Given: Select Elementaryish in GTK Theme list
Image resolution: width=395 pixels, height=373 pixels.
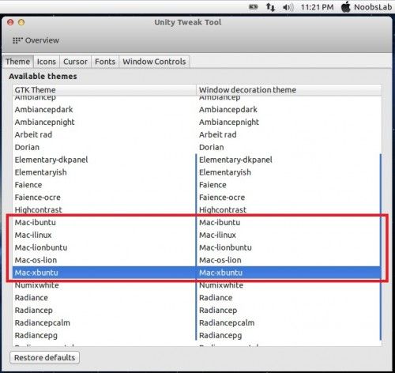Looking at the screenshot, I should (x=104, y=172).
